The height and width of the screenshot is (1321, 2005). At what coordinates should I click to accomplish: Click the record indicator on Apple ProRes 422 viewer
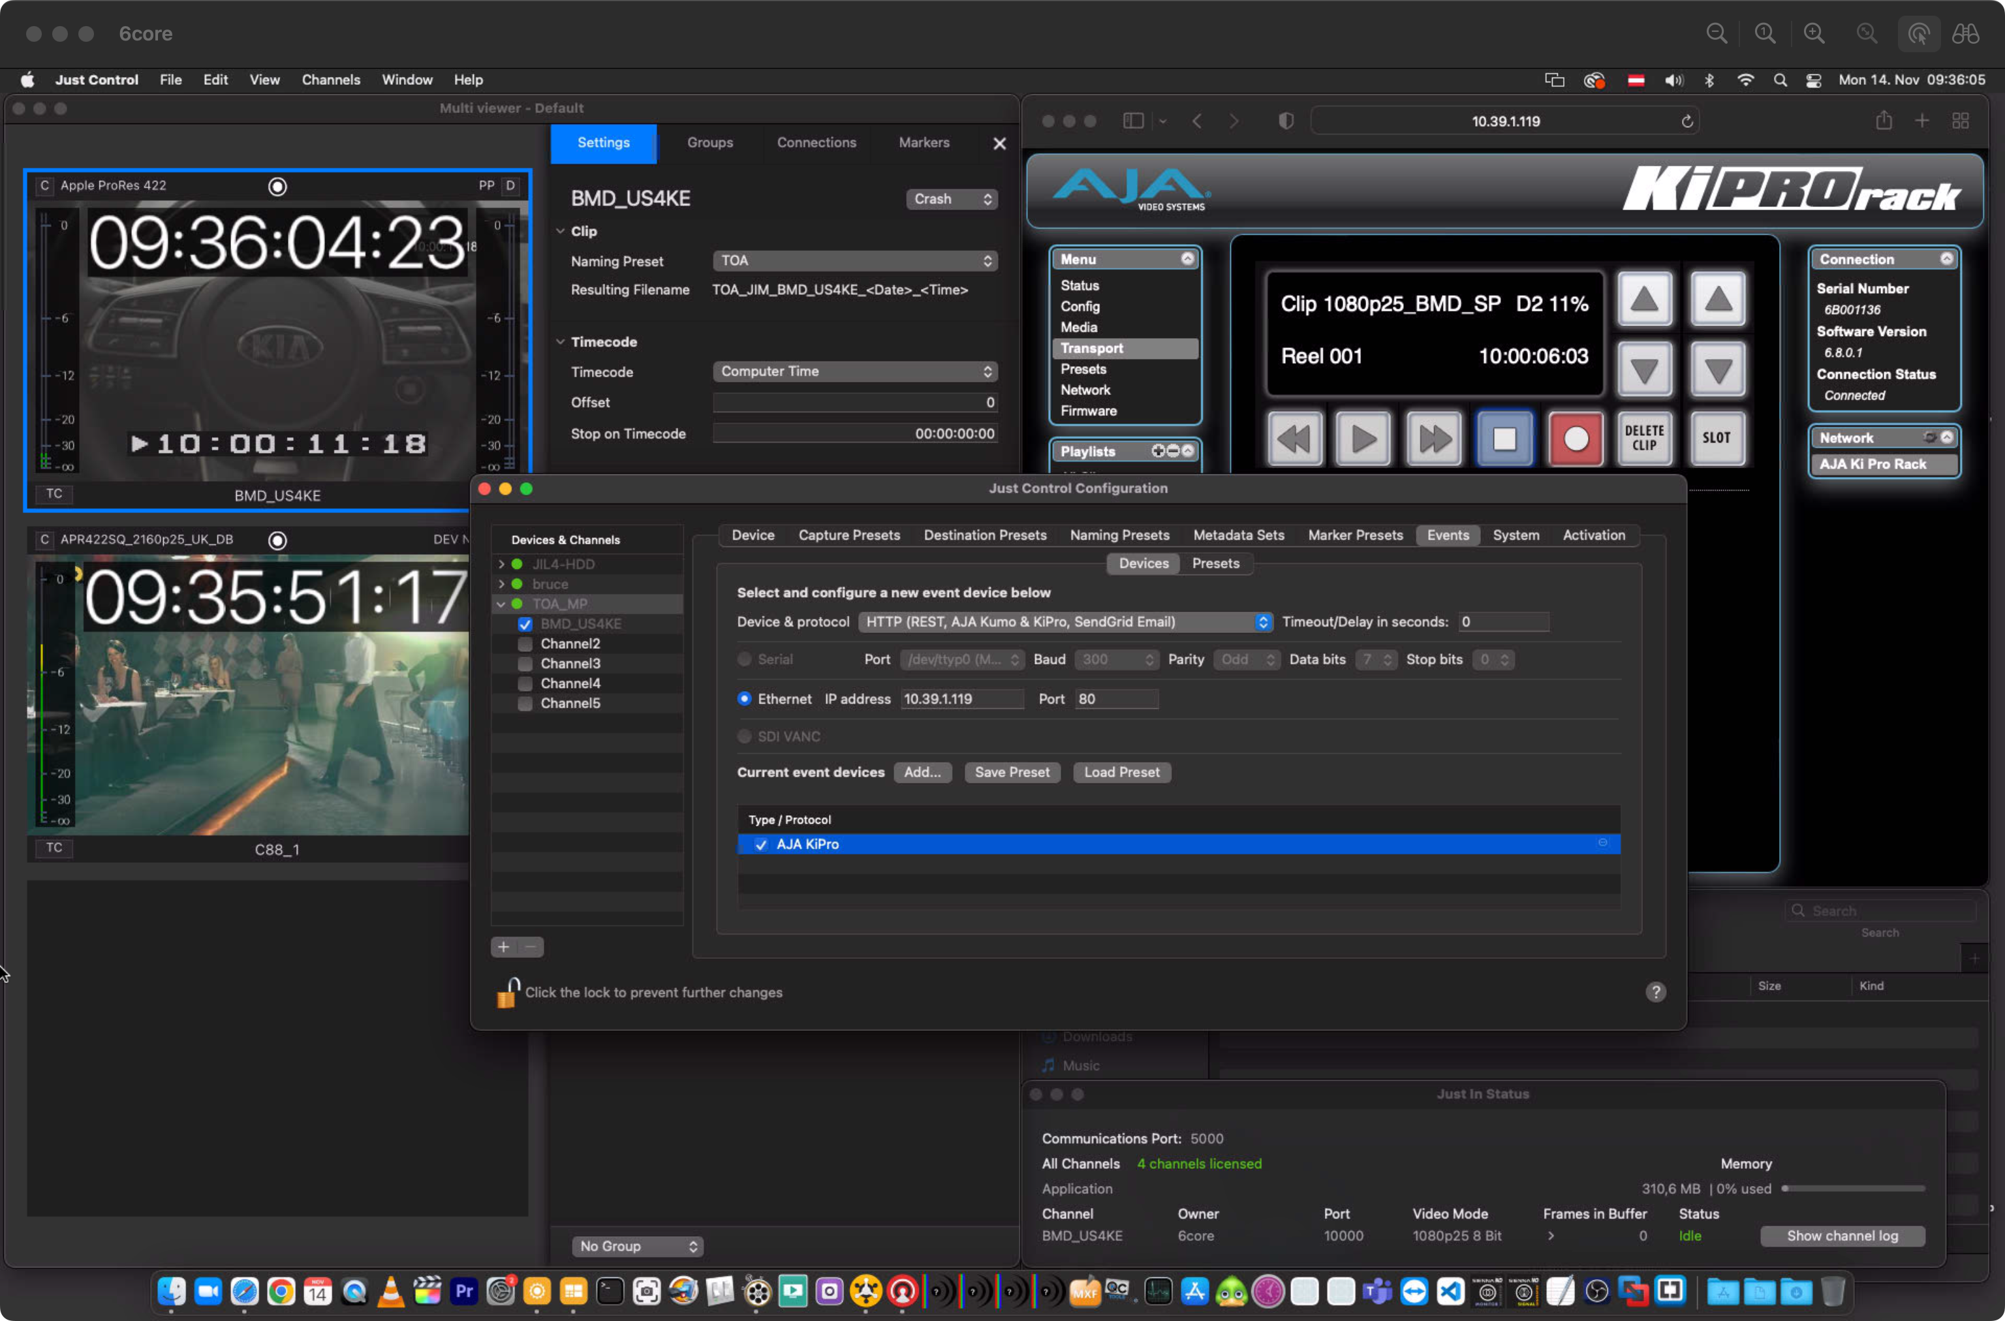277,186
